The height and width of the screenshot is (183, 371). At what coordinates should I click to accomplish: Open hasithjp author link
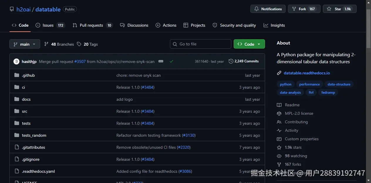tap(29, 61)
